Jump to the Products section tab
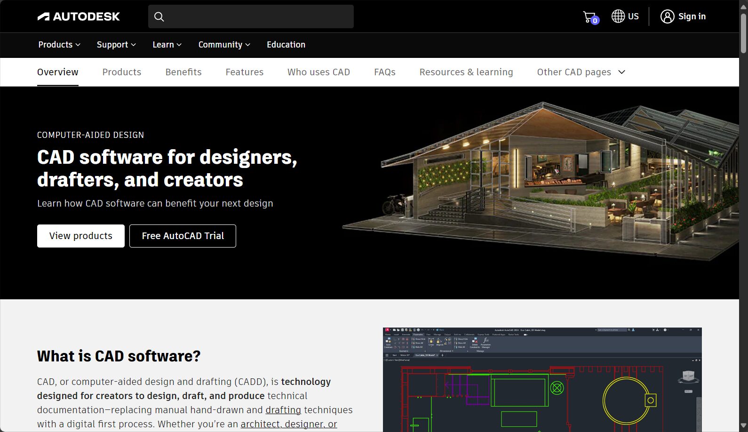 click(122, 72)
